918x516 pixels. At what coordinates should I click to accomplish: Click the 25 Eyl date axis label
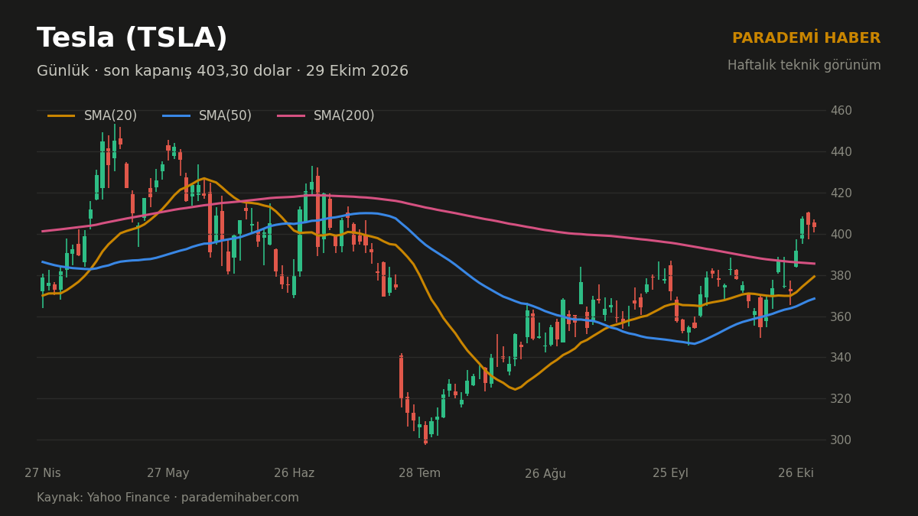(x=670, y=473)
